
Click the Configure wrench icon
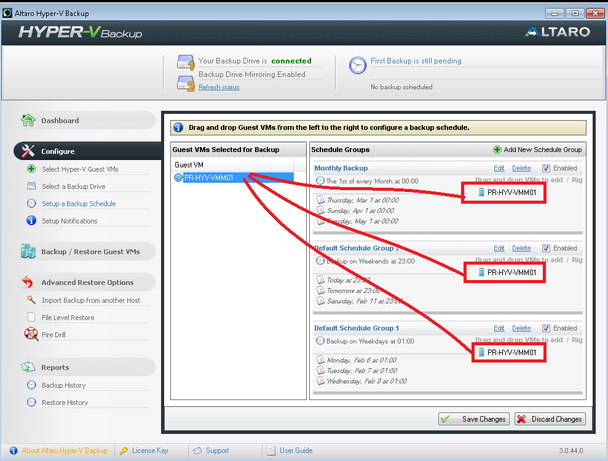pos(28,151)
